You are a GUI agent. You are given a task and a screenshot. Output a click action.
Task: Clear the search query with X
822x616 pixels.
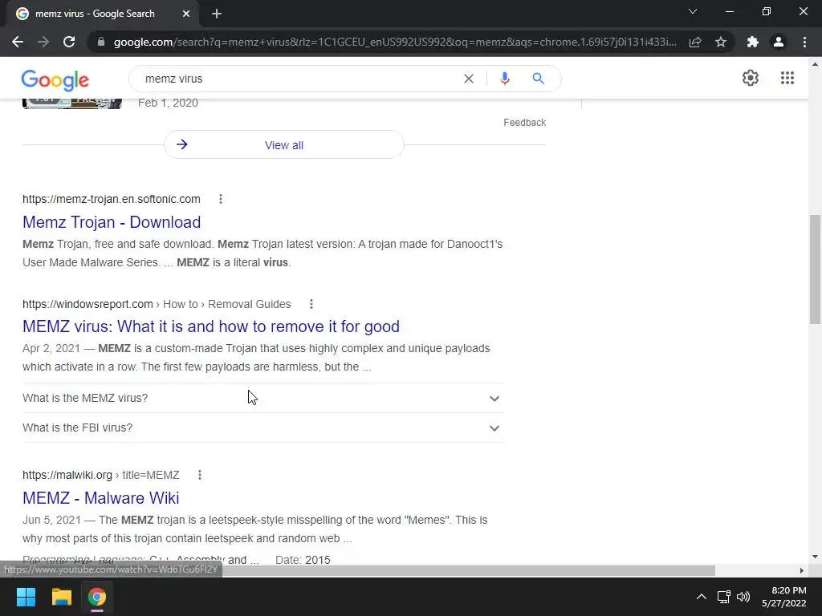tap(469, 79)
